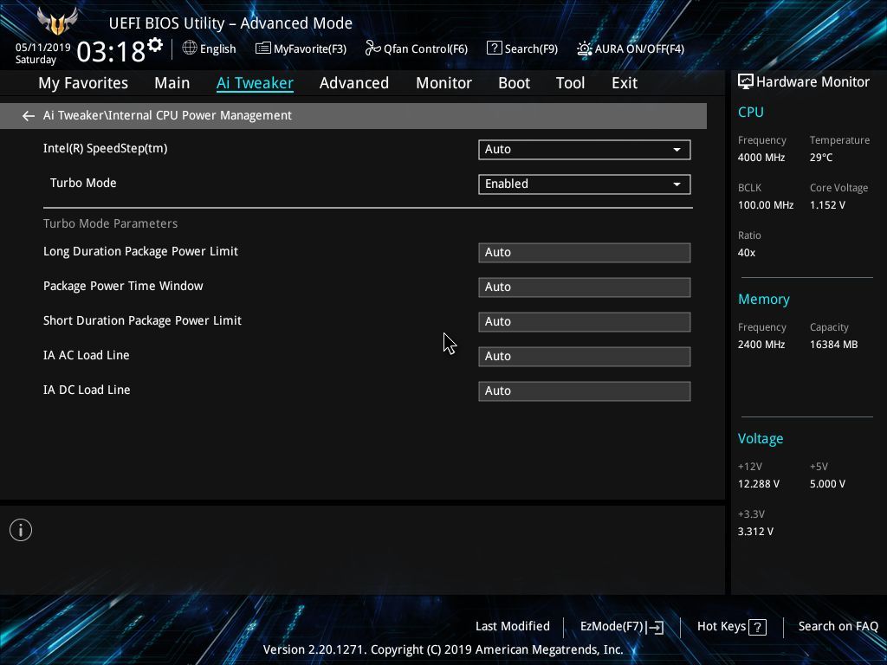Viewport: 887px width, 665px height.
Task: Click the globe language icon
Action: (190, 48)
